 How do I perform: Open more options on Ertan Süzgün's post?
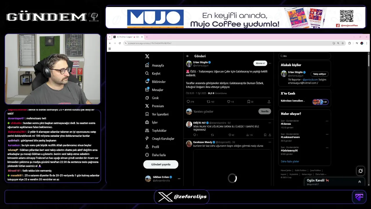[x=270, y=63]
